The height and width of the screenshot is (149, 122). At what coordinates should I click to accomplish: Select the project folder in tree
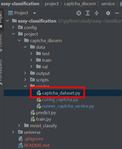(x=31, y=34)
